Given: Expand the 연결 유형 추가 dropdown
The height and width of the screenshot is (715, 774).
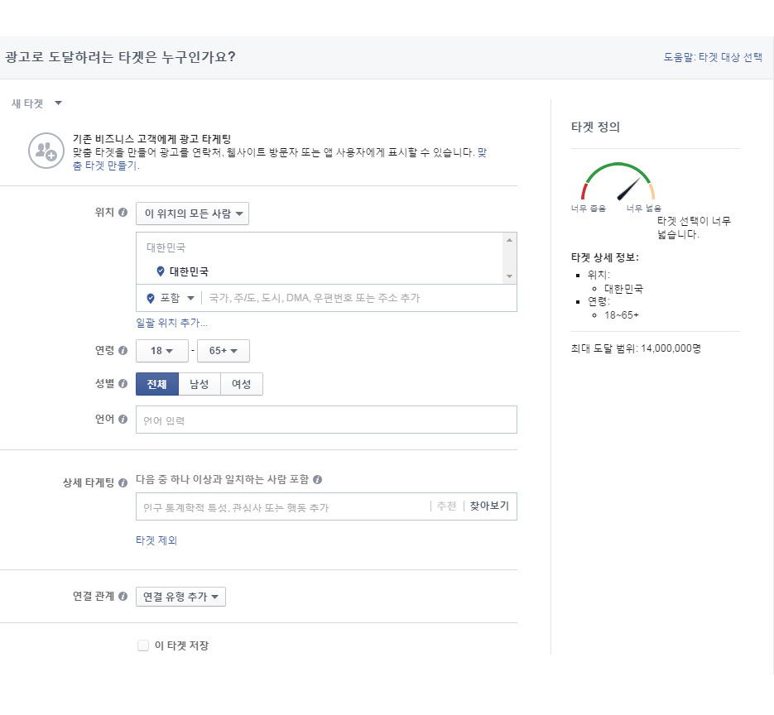Looking at the screenshot, I should [x=180, y=597].
